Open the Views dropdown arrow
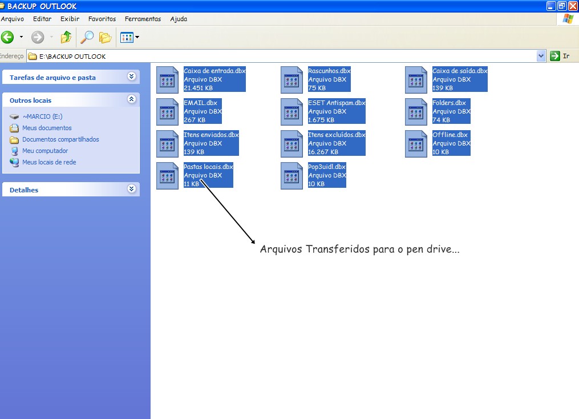This screenshot has height=419, width=579. pos(137,37)
